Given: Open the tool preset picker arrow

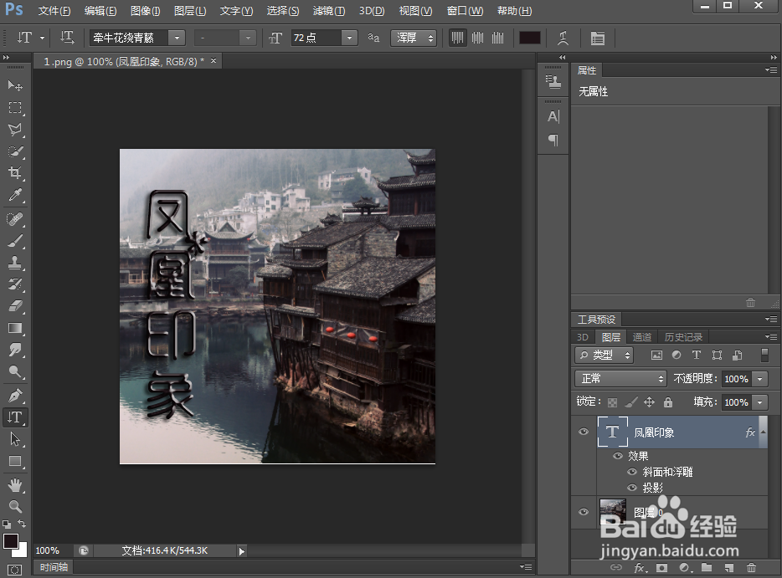Looking at the screenshot, I should 43,38.
